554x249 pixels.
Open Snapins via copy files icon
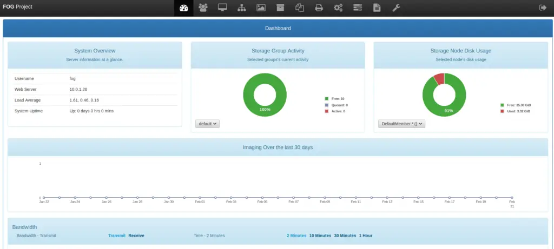[300, 8]
